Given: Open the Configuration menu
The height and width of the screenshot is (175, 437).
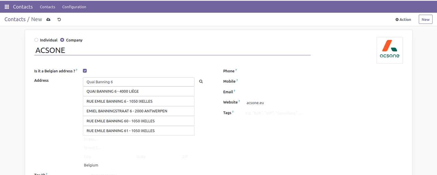Looking at the screenshot, I should click(74, 7).
